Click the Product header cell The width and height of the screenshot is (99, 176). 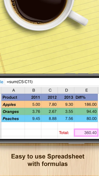(x=13, y=97)
